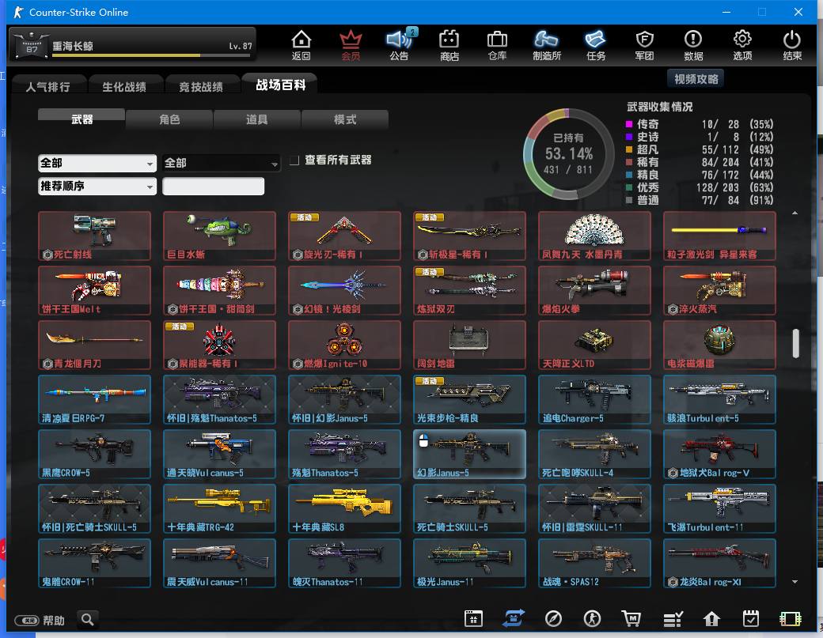The image size is (823, 638).
Task: Select the 爆焰火拳 weapon card
Action: [594, 290]
